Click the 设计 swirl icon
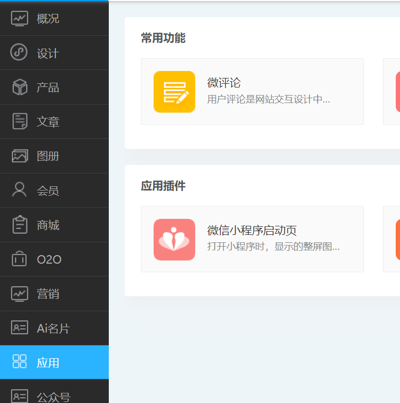The height and width of the screenshot is (403, 400). (x=19, y=52)
